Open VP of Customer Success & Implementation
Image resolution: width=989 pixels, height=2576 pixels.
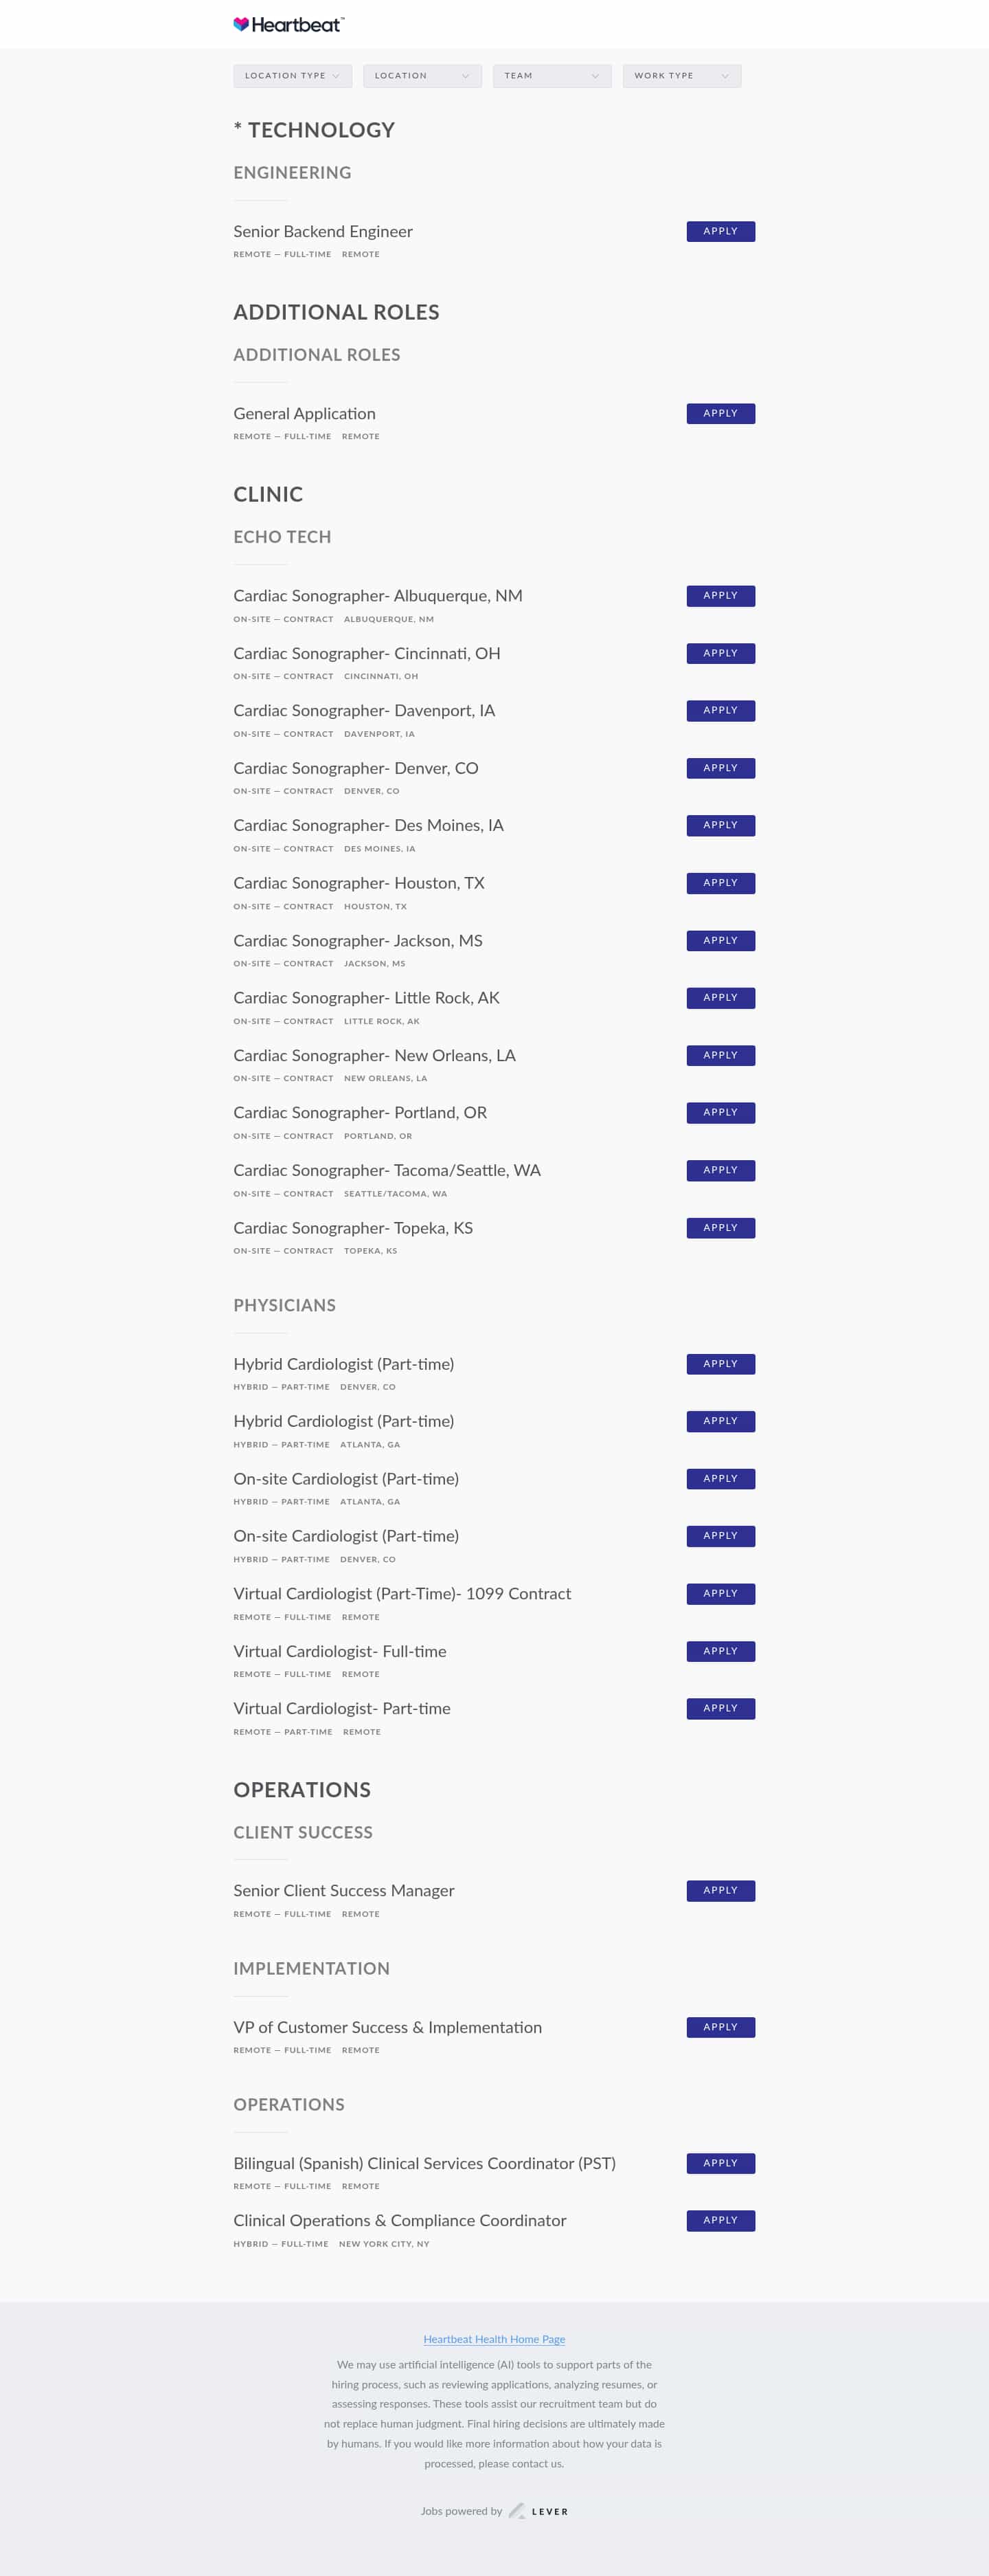click(x=387, y=2027)
